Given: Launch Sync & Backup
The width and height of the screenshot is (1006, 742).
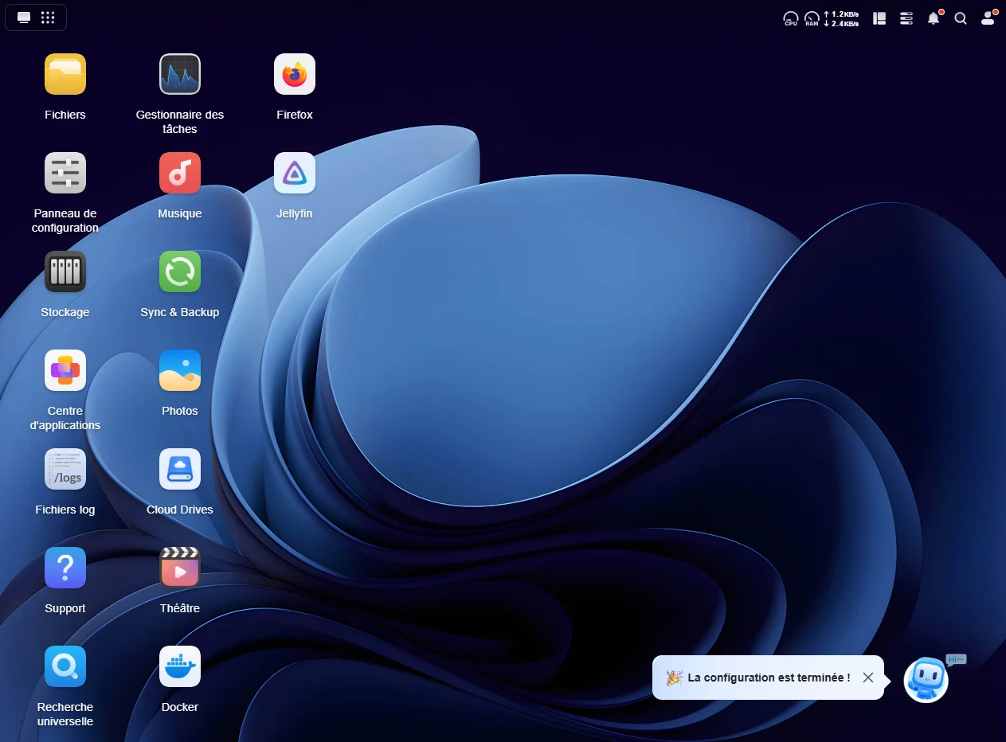Looking at the screenshot, I should click(x=180, y=272).
